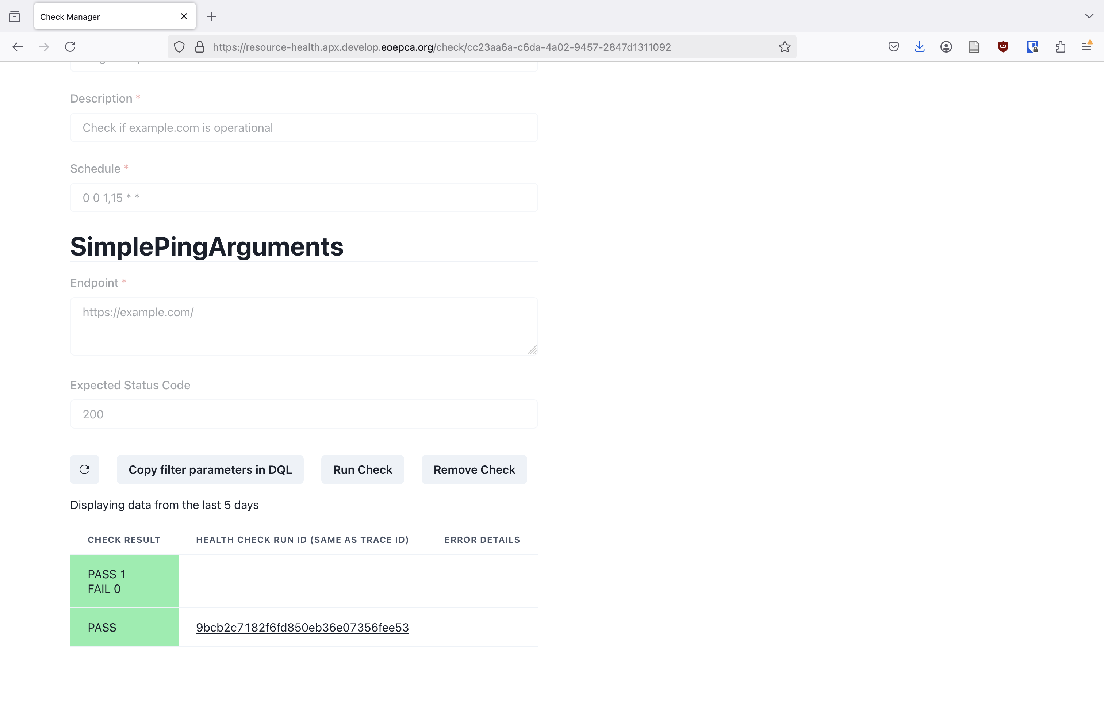Click Copy filter parameters in DQL
This screenshot has height=717, width=1104.
click(210, 469)
